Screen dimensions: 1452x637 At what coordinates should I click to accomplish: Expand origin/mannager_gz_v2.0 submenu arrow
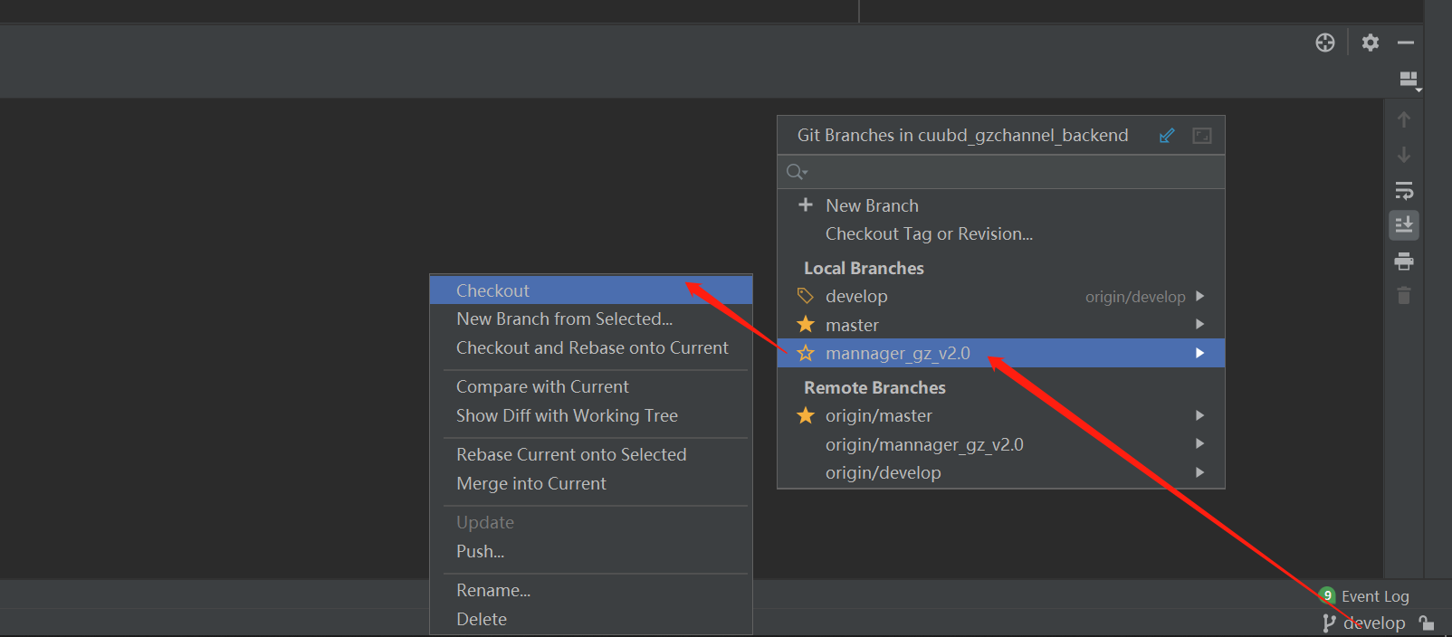point(1200,443)
